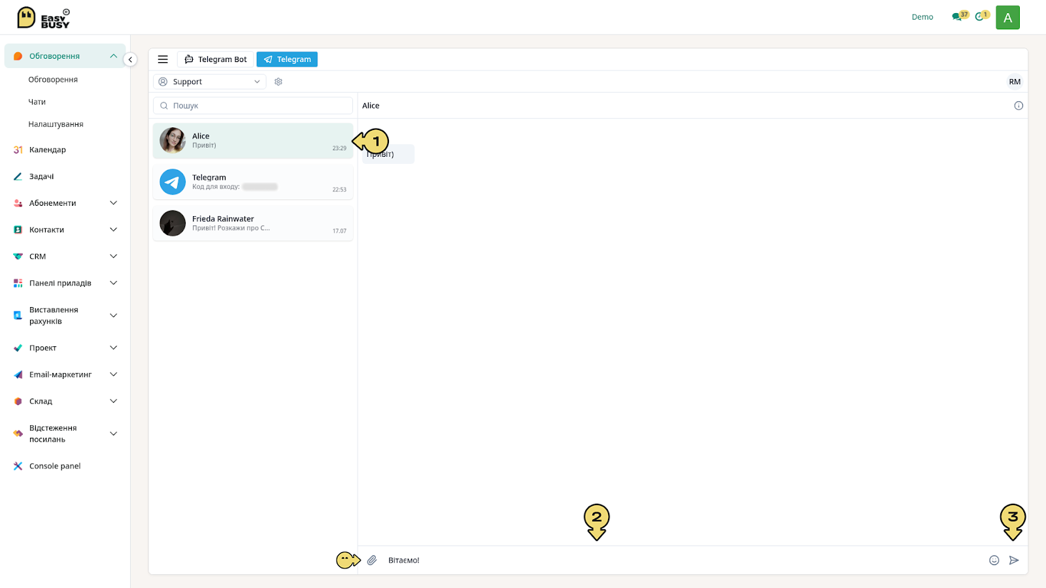1046x588 pixels.
Task: Click the Склад warehouse icon
Action: (x=18, y=402)
